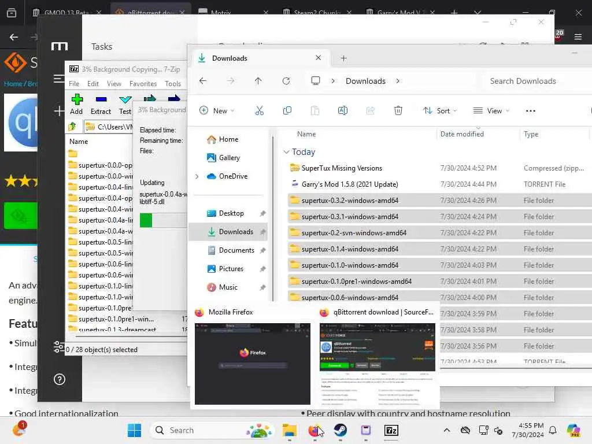Screen dimensions: 592x444
Task: Add a new Explorer tab
Action: (343, 58)
